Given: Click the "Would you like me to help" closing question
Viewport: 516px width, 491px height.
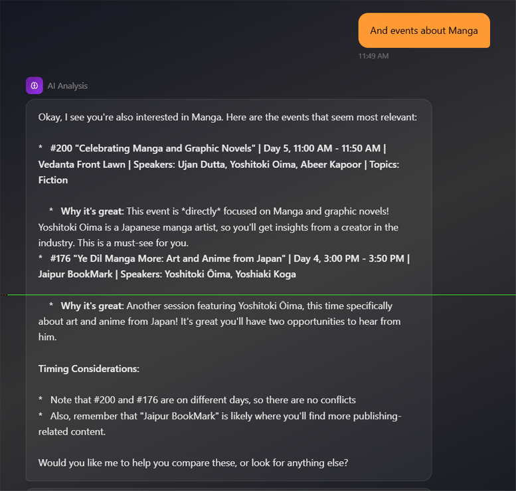Looking at the screenshot, I should [193, 462].
